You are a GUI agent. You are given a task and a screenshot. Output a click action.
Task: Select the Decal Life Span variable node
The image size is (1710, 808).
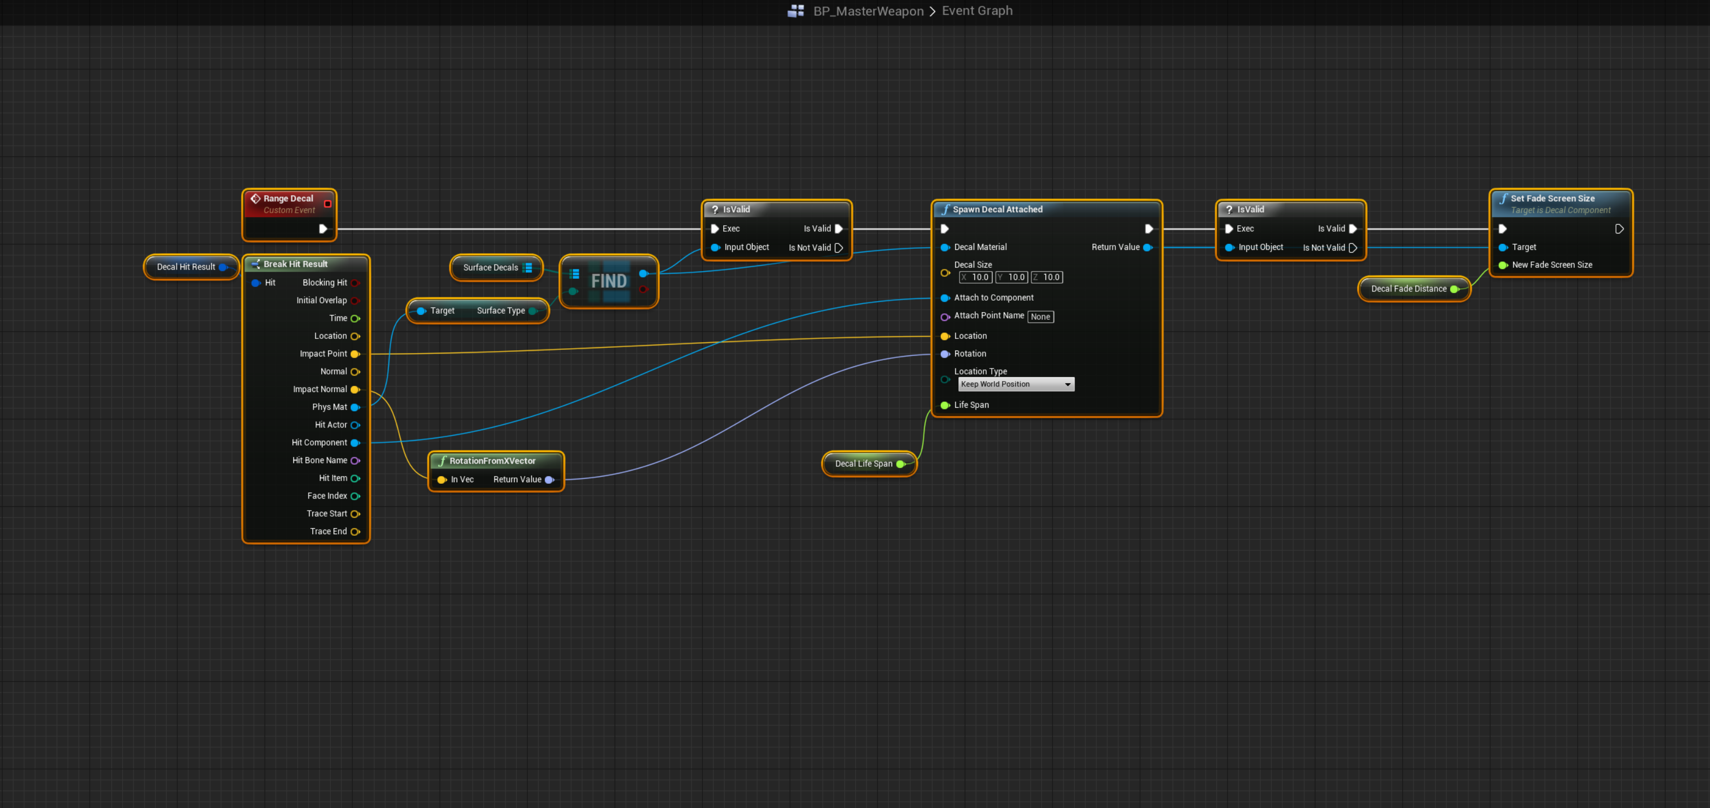(863, 464)
